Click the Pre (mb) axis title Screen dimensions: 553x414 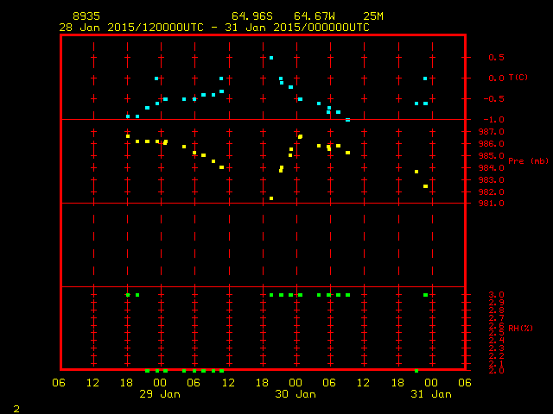coord(528,161)
